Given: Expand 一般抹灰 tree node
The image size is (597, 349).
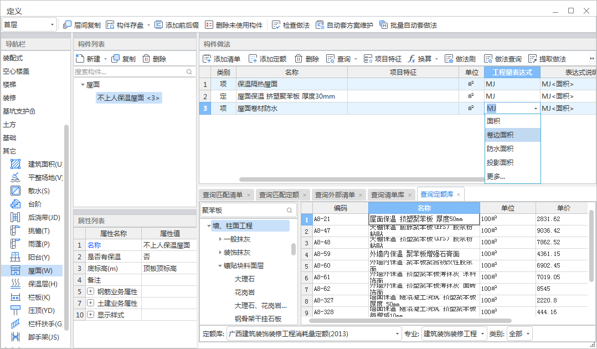Looking at the screenshot, I should coord(220,239).
